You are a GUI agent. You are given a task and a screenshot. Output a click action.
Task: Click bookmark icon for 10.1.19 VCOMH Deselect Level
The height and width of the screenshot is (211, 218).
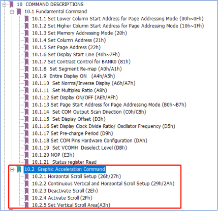coord(26,148)
